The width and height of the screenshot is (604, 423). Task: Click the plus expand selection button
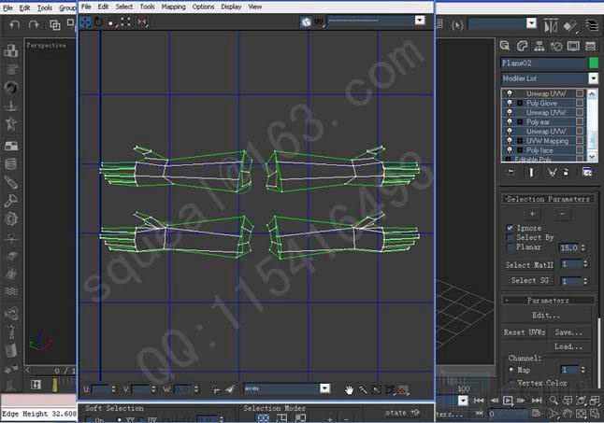coord(532,214)
